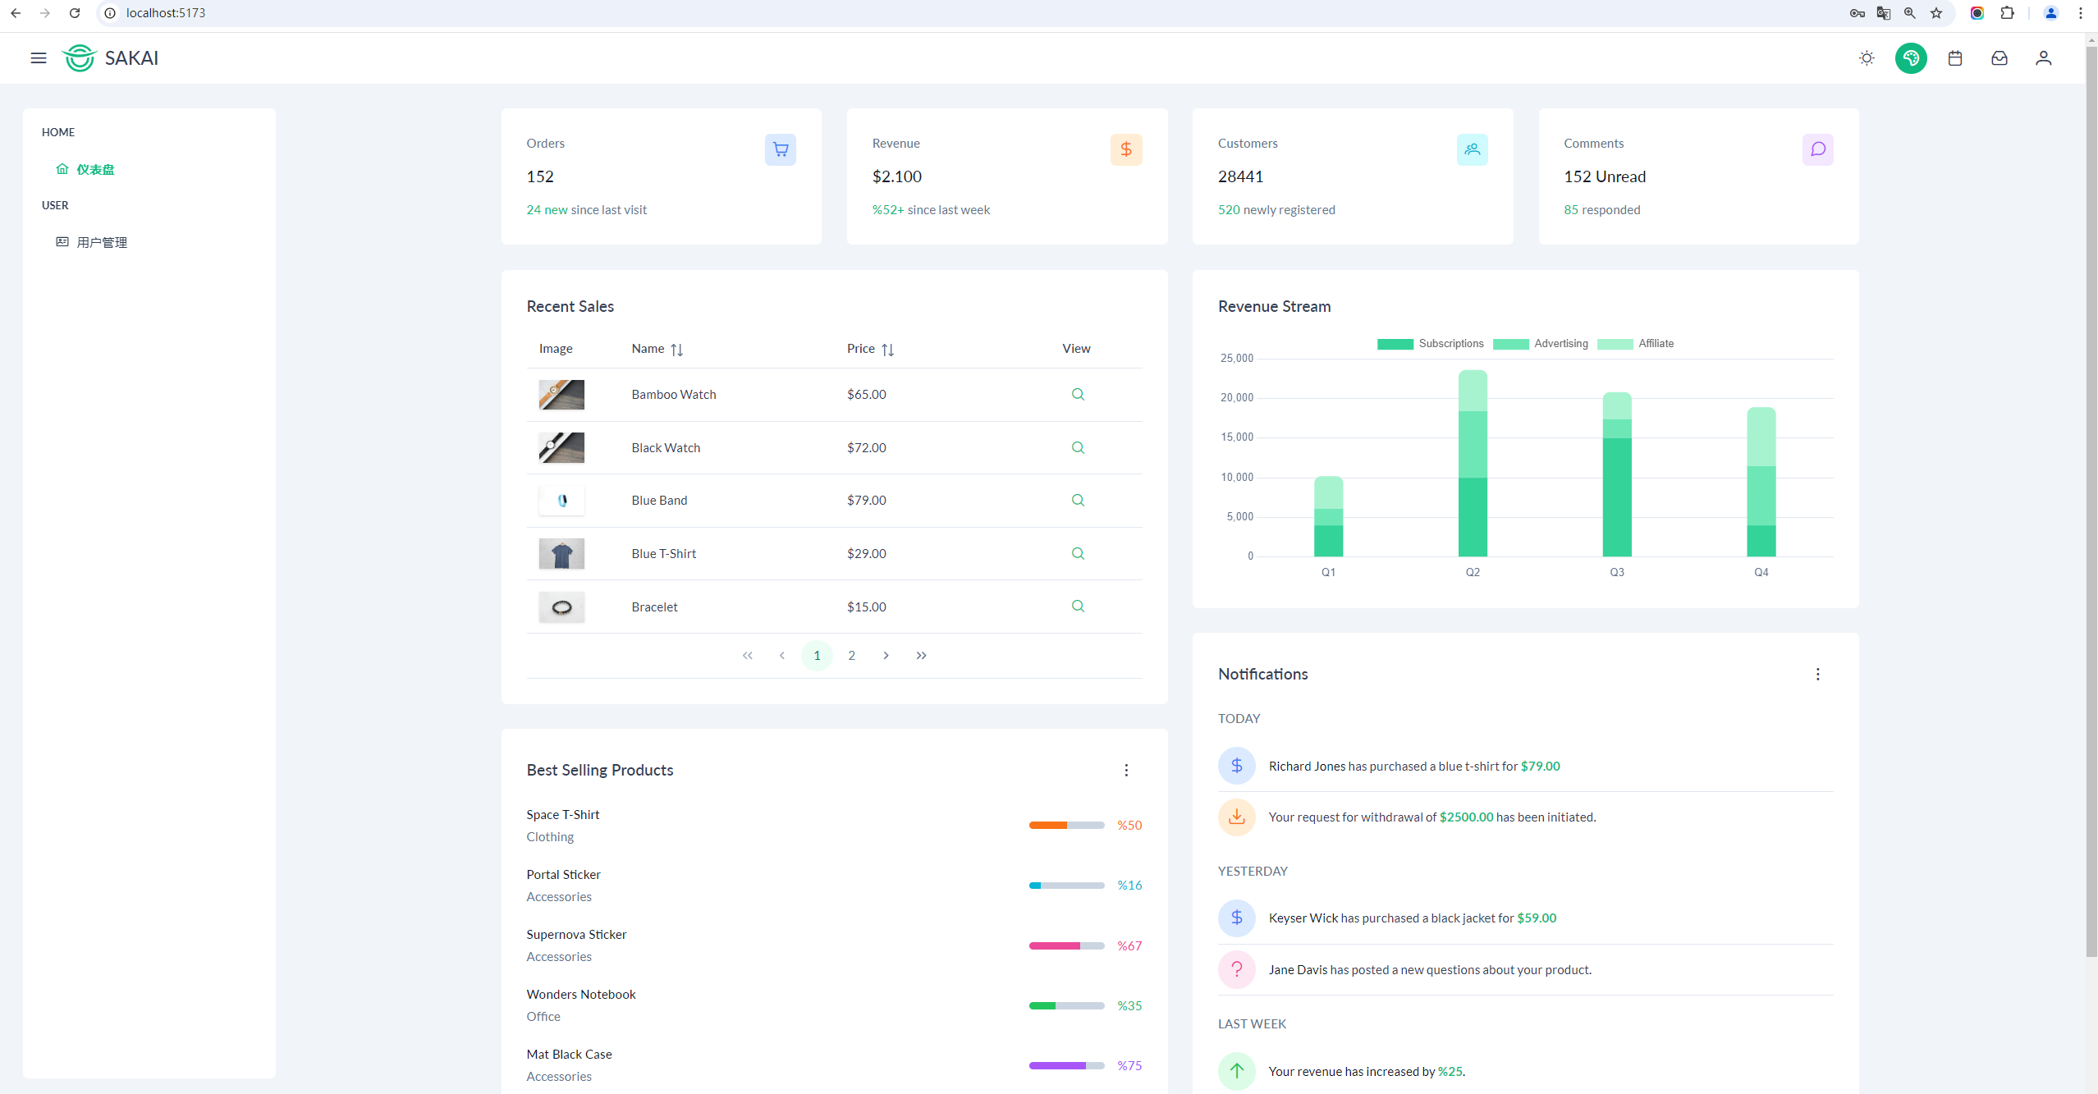Click the Revenue dollar icon
This screenshot has width=2098, height=1094.
[1126, 149]
